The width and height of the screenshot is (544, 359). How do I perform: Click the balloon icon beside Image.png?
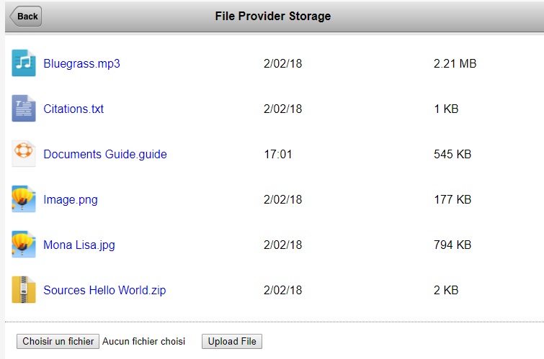click(24, 199)
